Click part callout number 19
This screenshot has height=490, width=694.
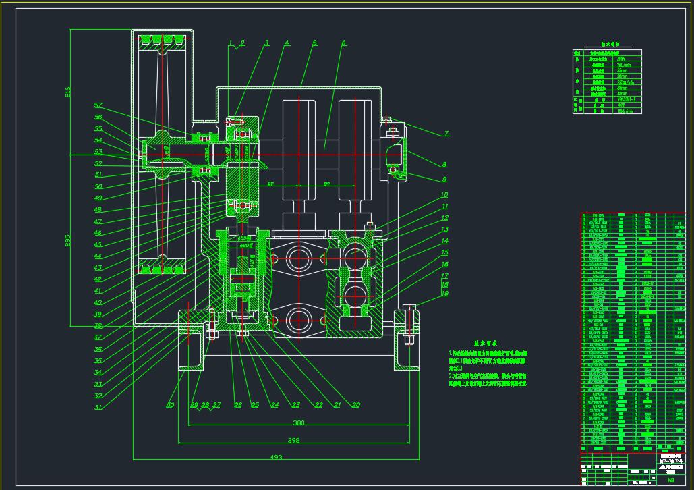tap(444, 294)
